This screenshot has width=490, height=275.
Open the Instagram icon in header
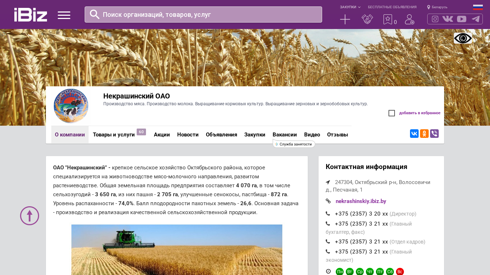(435, 19)
